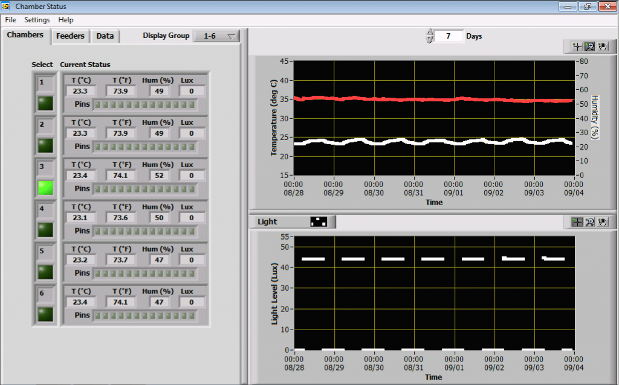The width and height of the screenshot is (619, 385).
Task: Click chamber 1 humidity value 49
Action: pyautogui.click(x=159, y=91)
